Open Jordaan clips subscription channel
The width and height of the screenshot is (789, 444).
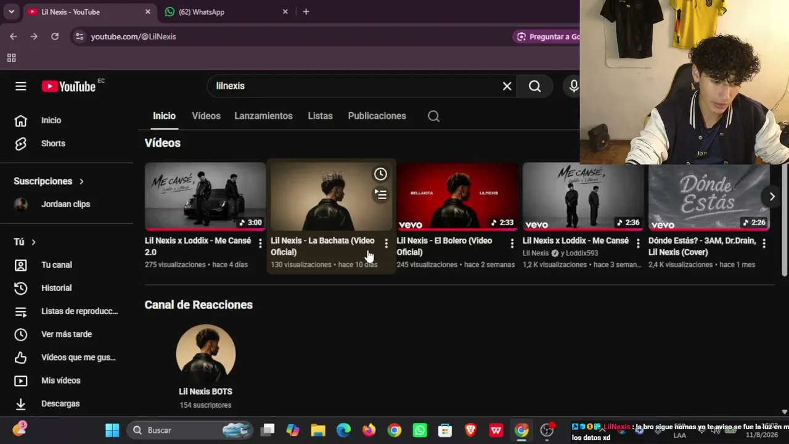[67, 204]
